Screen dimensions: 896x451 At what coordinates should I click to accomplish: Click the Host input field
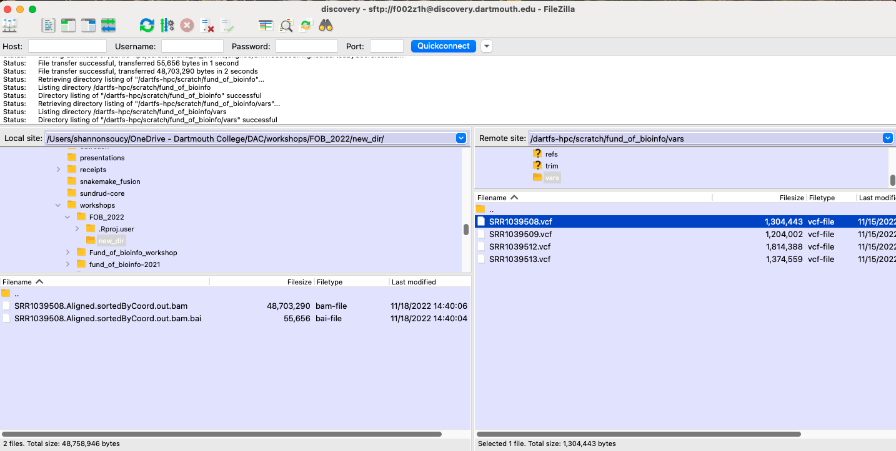click(67, 46)
